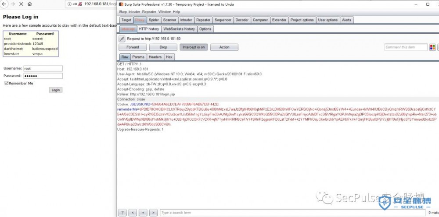Click the 'darkhelmet' username cell
This screenshot has width=439, height=217.
pos(13,49)
